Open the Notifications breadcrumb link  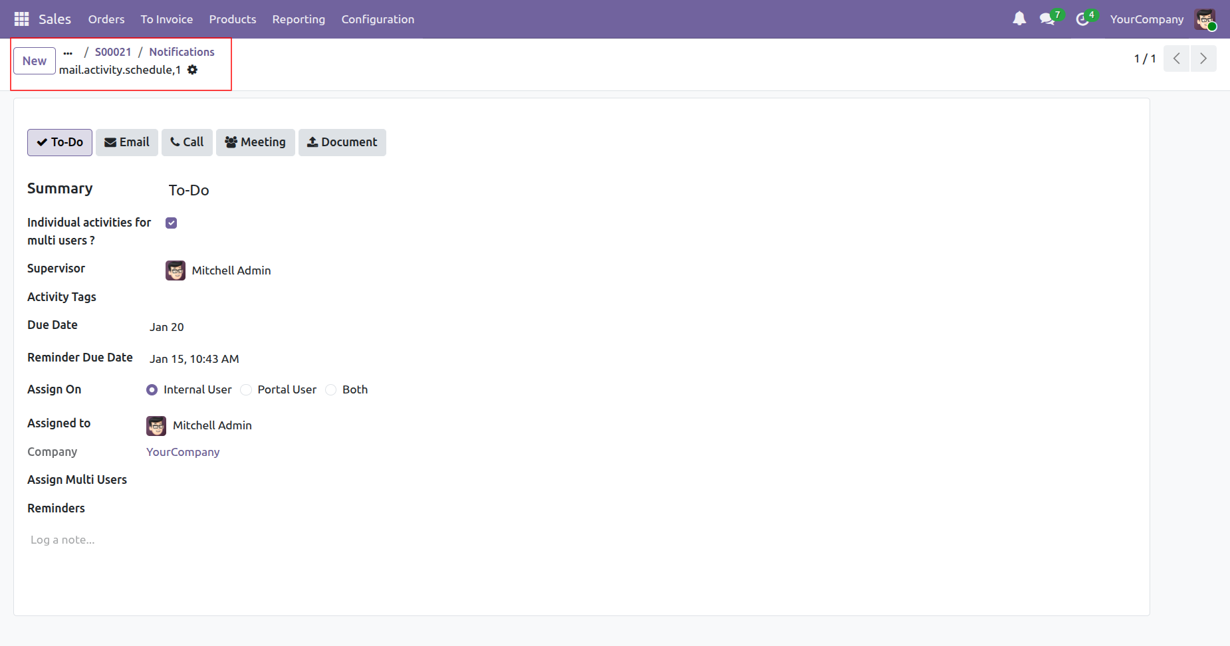point(182,52)
